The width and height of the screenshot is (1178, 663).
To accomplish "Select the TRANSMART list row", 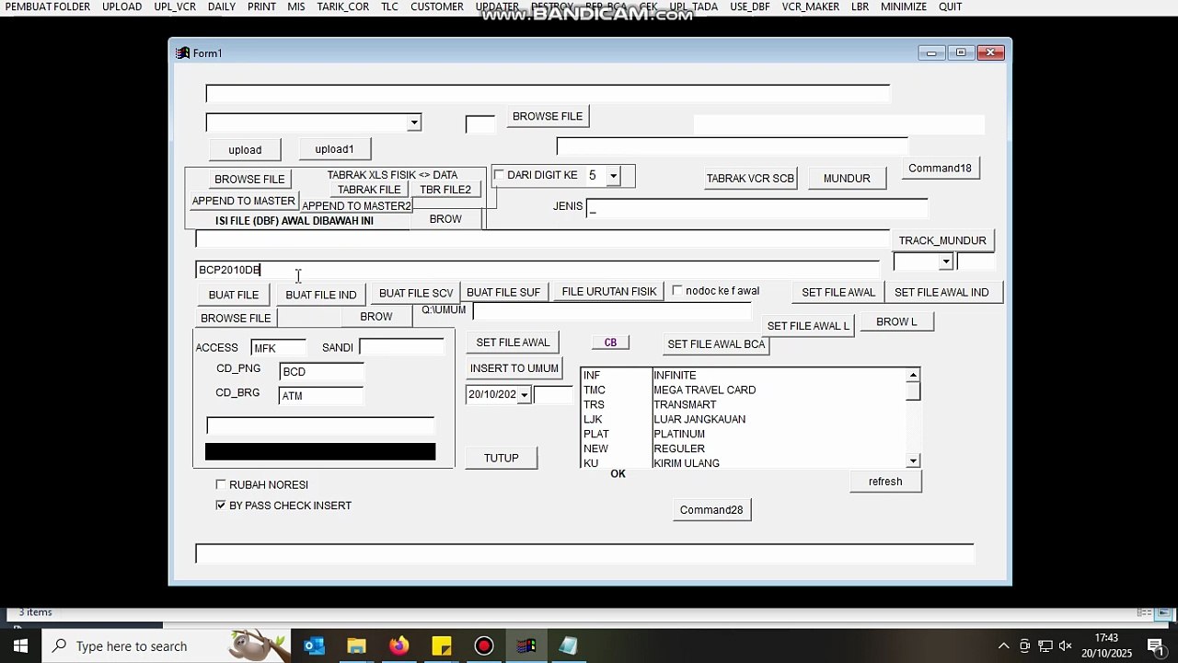I will [x=743, y=405].
